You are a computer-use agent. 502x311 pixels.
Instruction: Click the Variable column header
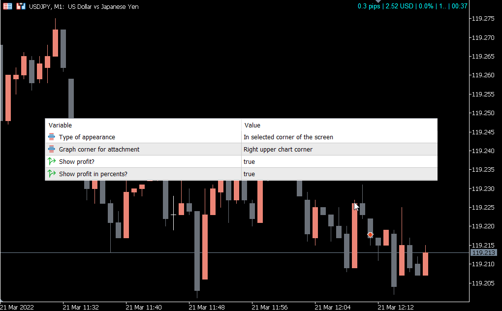60,125
